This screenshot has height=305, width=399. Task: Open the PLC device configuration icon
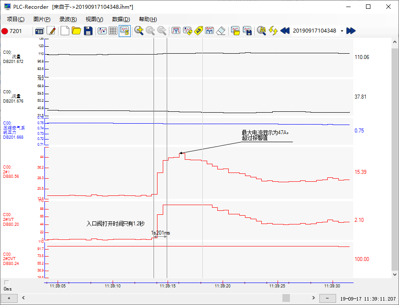(40, 31)
